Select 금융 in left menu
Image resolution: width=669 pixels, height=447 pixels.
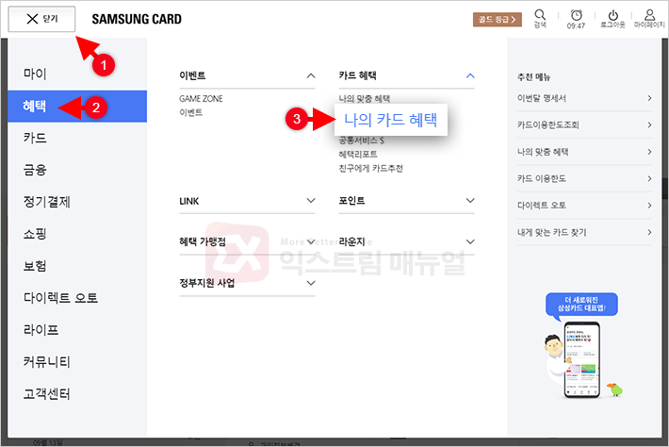(35, 170)
